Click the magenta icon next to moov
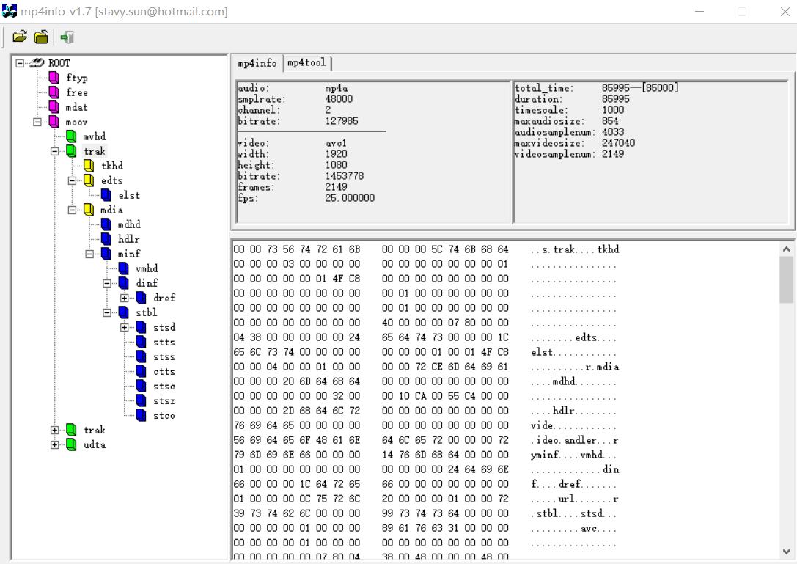The image size is (797, 564). point(54,122)
